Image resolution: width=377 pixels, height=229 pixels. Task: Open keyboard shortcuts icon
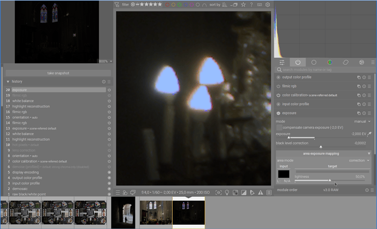(x=260, y=4)
